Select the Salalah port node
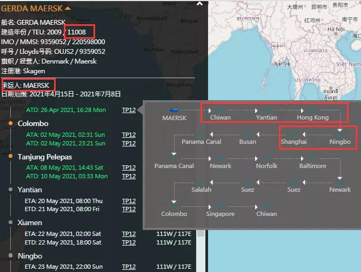Image resolution: width=361 pixels, height=272 pixels. pyautogui.click(x=201, y=182)
